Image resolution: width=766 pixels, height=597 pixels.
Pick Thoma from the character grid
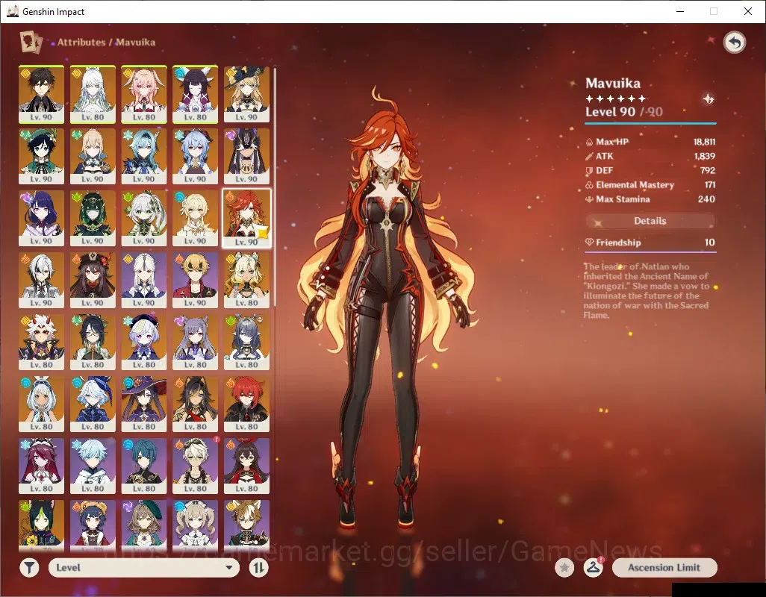pos(196,280)
